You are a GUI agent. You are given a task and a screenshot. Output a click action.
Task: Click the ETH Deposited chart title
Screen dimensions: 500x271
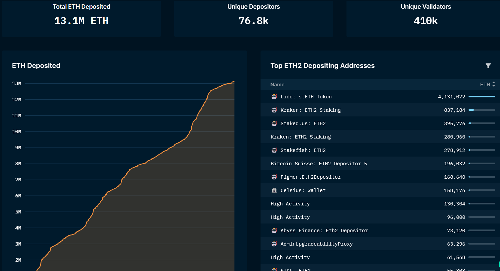coord(36,66)
